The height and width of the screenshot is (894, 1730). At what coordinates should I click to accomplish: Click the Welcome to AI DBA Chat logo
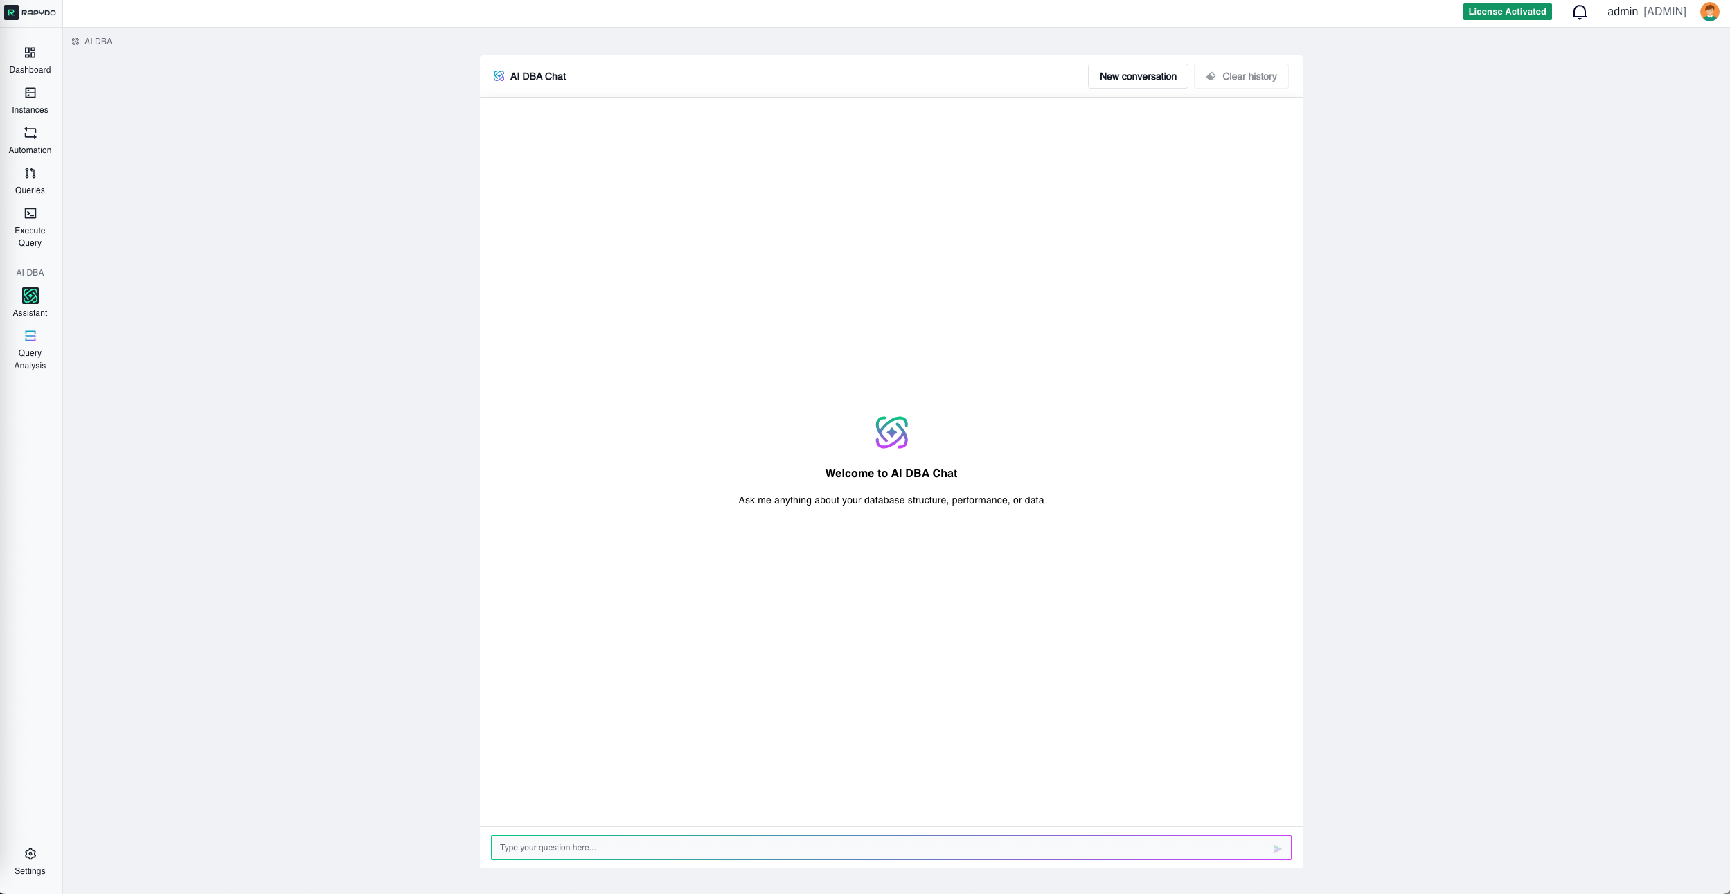tap(891, 432)
